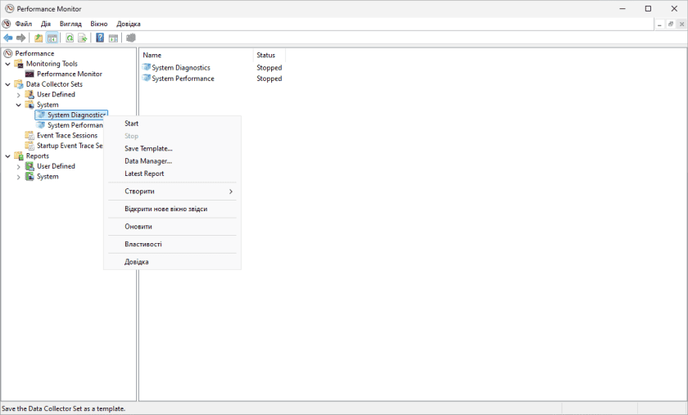Select Save Template... in context menu
Screen dimensions: 688x415
[148, 149]
